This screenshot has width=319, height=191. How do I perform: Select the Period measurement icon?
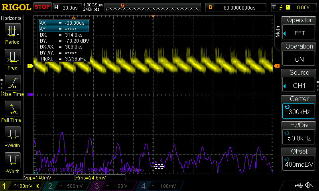click(x=12, y=33)
